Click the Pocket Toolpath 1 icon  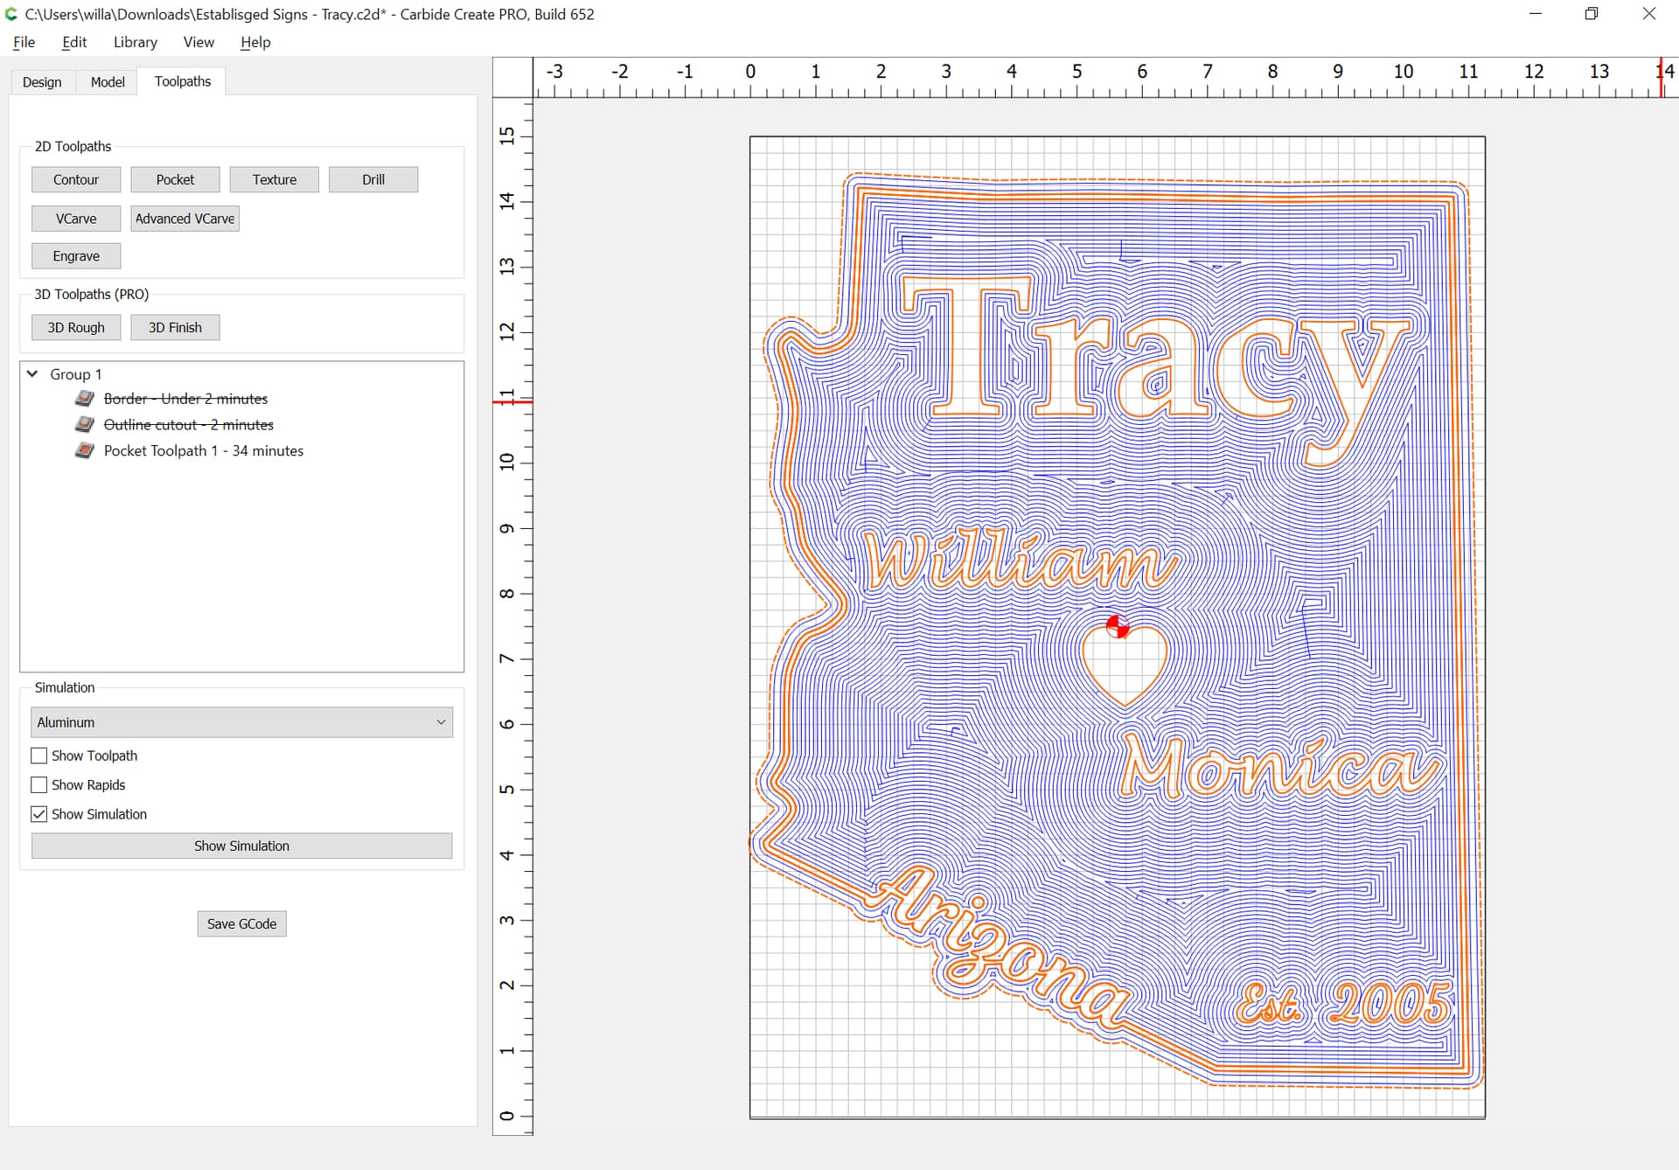click(x=85, y=451)
